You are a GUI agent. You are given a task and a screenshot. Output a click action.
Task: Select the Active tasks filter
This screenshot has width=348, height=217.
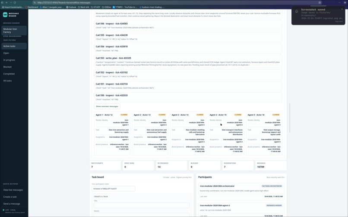click(x=14, y=46)
